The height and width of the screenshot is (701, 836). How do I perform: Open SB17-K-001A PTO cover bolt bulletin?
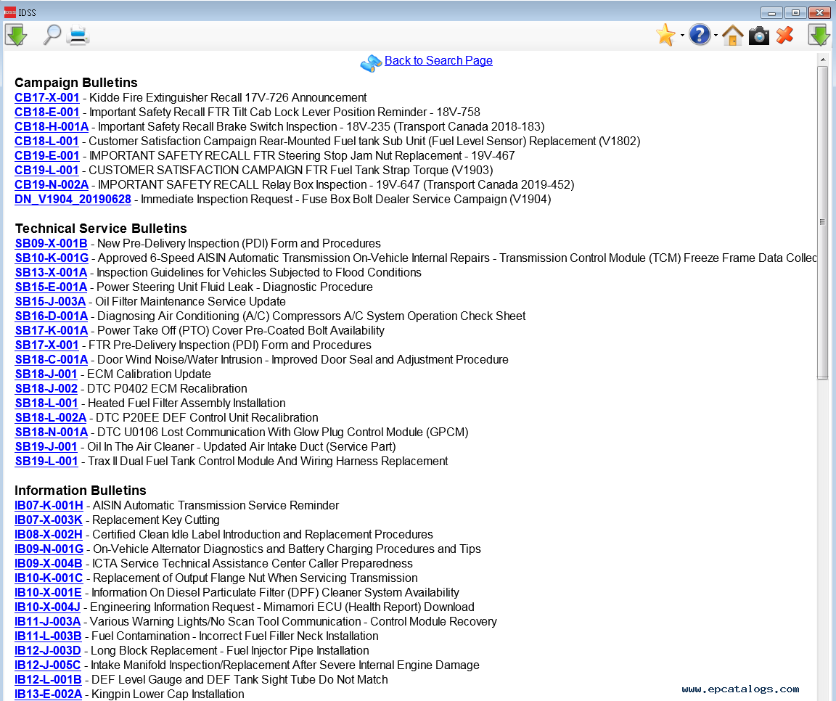point(52,330)
